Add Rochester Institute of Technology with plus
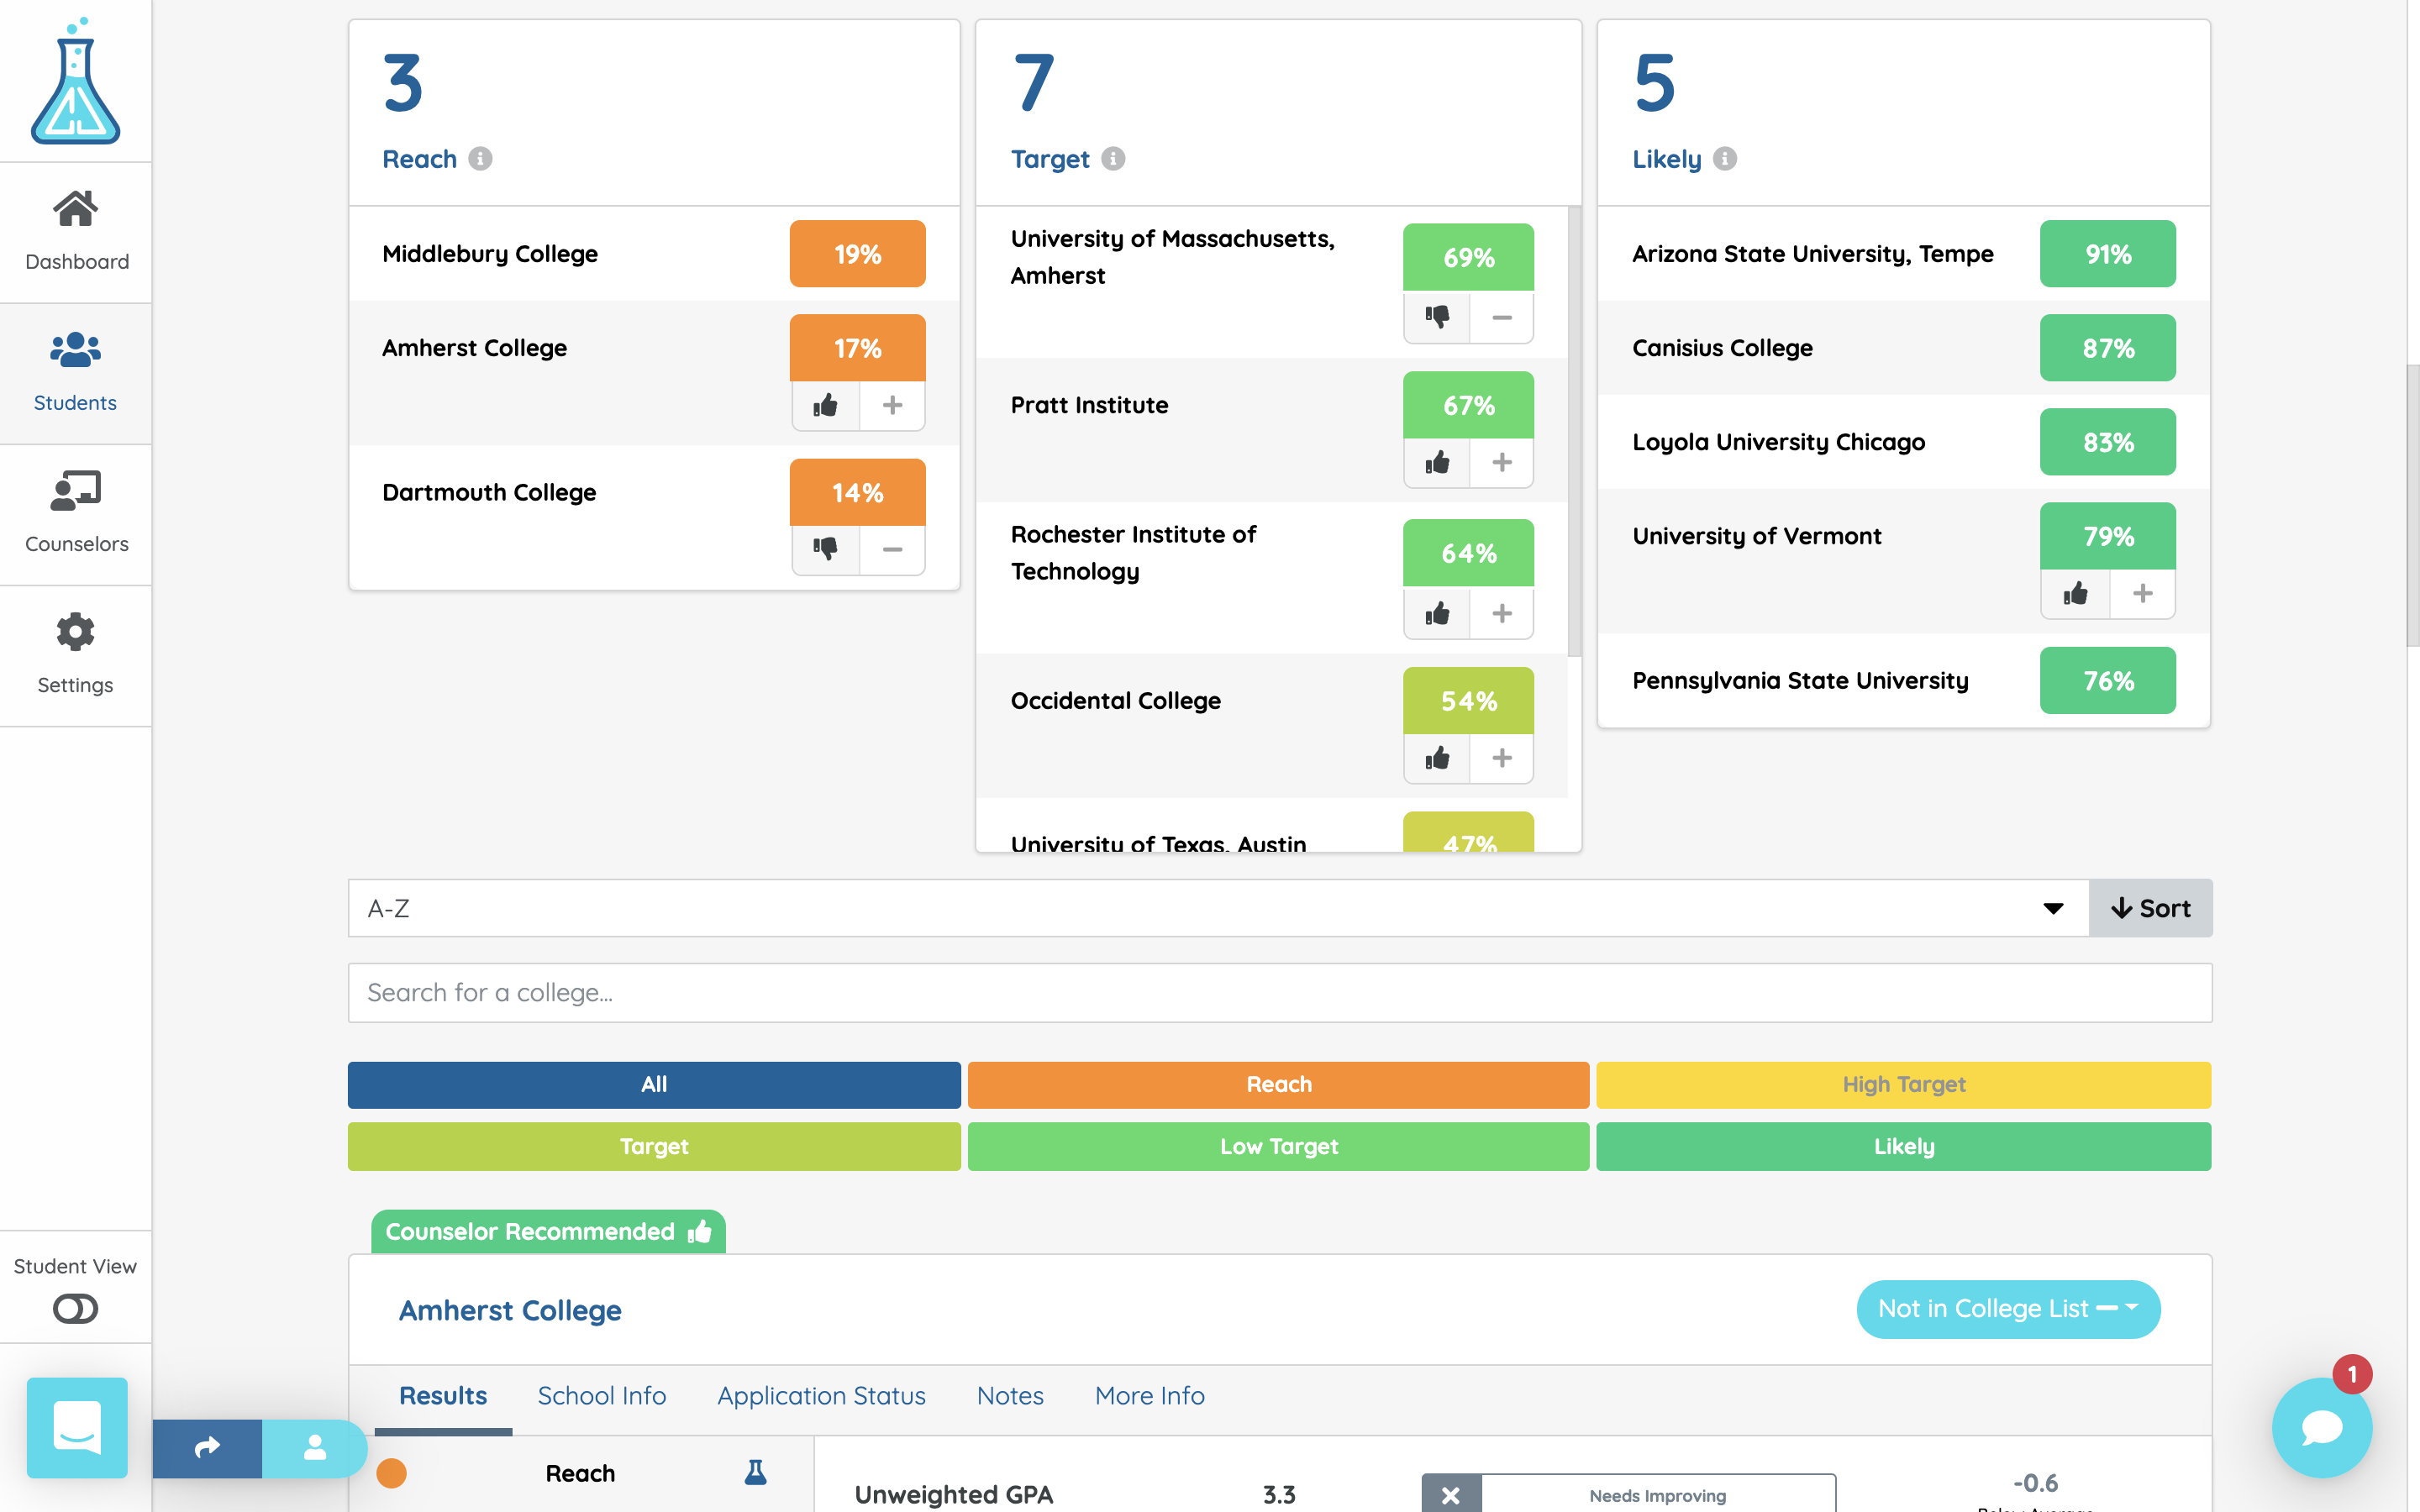 coord(1501,613)
